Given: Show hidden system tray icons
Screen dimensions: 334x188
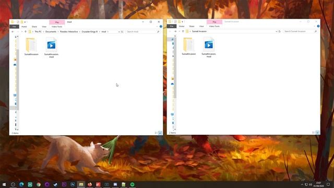Looking at the screenshot, I should (x=302, y=184).
